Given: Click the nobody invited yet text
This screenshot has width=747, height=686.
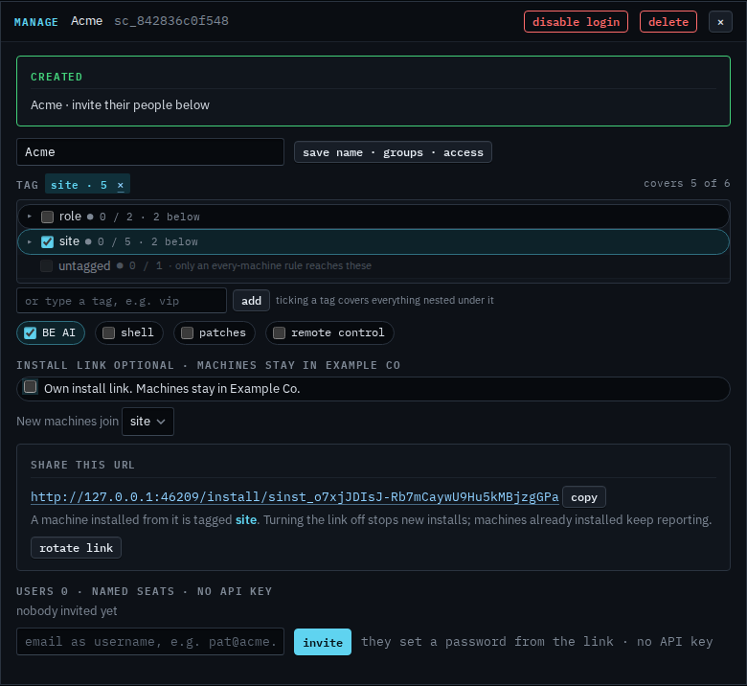Looking at the screenshot, I should (x=67, y=610).
